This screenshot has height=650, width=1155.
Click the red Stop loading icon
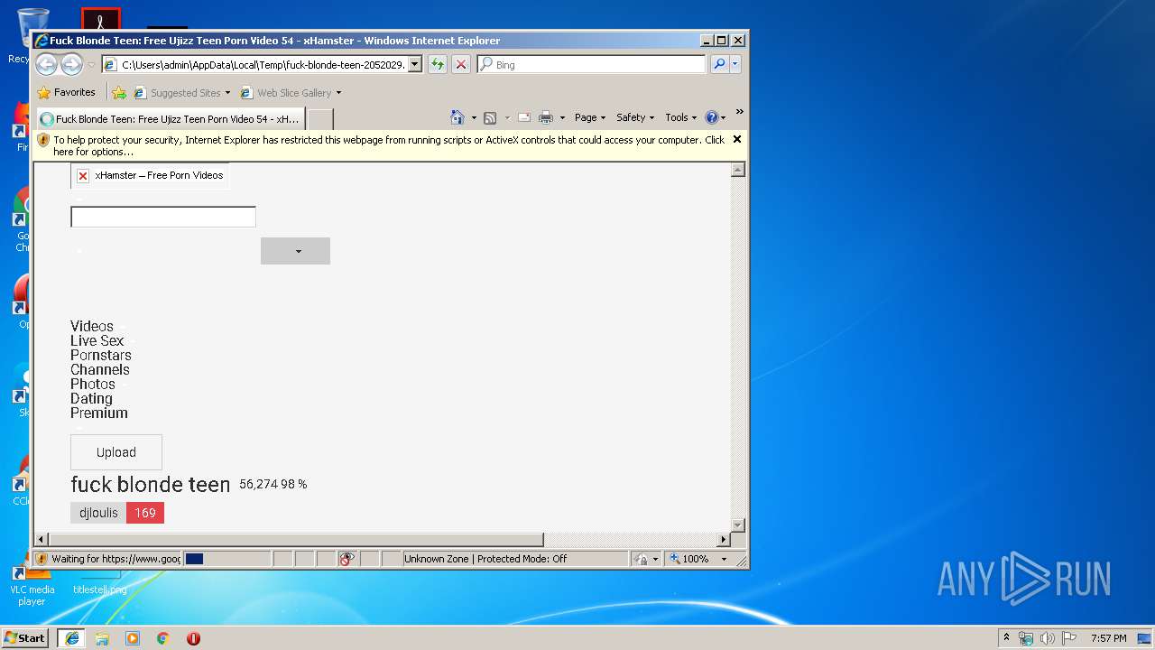461,64
